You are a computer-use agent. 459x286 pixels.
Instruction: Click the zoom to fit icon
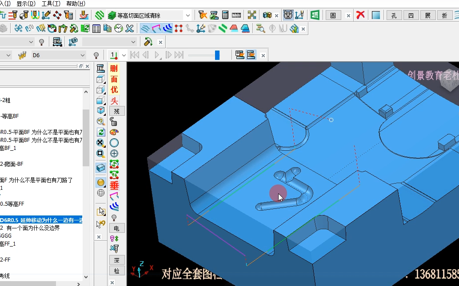pos(101,143)
